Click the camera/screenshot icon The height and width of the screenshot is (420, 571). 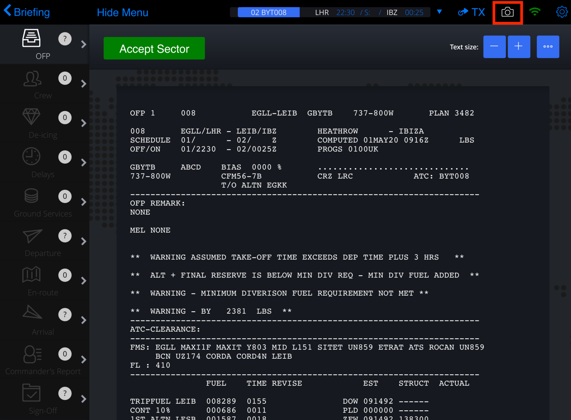(x=508, y=12)
